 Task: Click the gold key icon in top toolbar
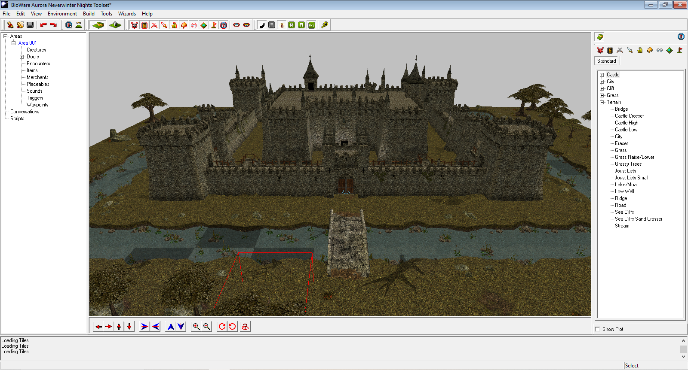[325, 25]
